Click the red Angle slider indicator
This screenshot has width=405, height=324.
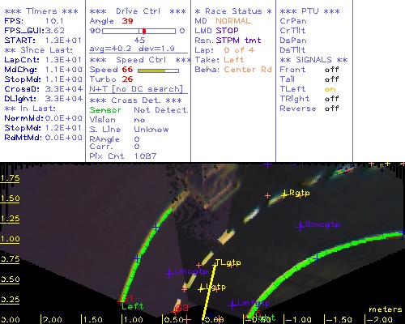[144, 31]
